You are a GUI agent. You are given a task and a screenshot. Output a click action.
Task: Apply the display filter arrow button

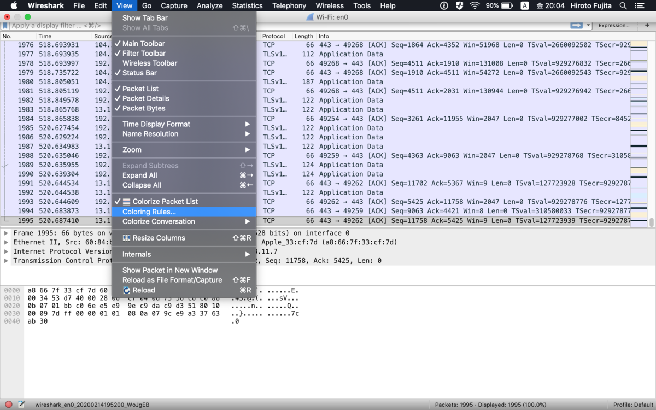pos(576,25)
